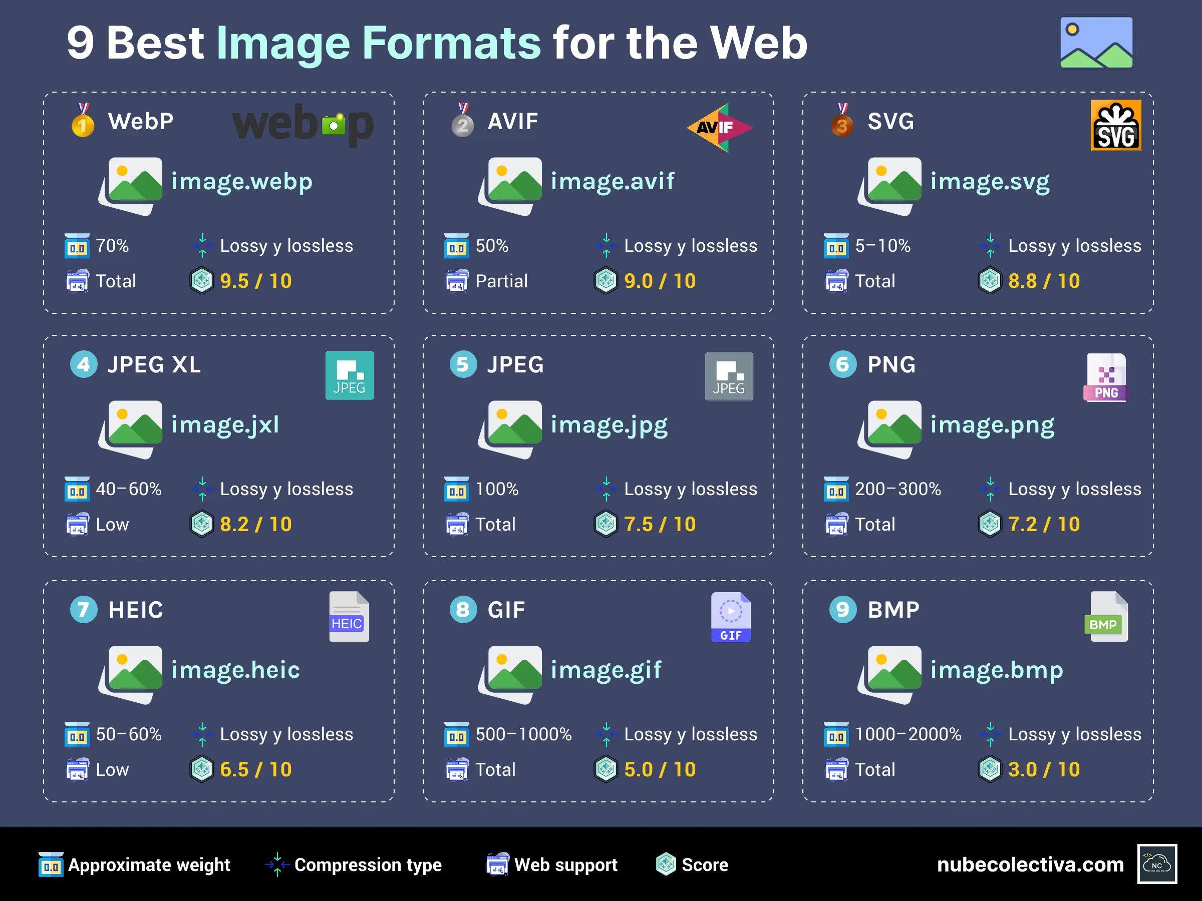Click the 50–60% weight value for HEIC
Viewport: 1202px width, 901px height.
(x=129, y=734)
